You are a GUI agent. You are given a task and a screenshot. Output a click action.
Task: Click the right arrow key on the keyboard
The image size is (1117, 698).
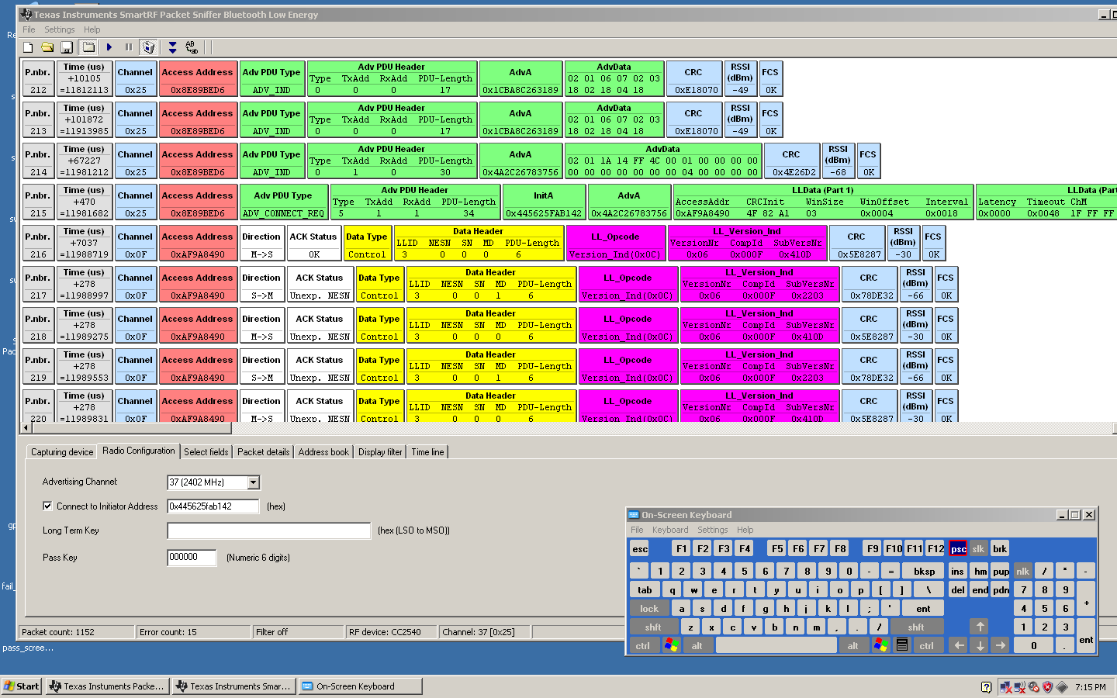[1001, 646]
